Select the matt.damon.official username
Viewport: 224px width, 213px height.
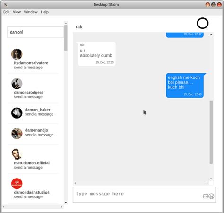point(32,163)
